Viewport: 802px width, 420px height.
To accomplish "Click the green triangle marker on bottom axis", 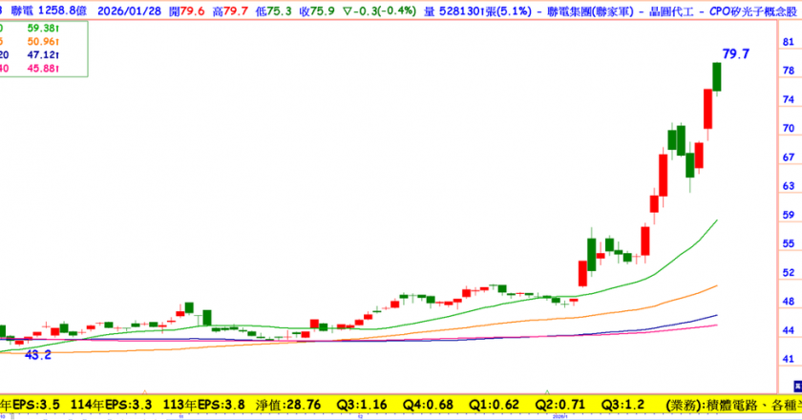I will tap(547, 392).
